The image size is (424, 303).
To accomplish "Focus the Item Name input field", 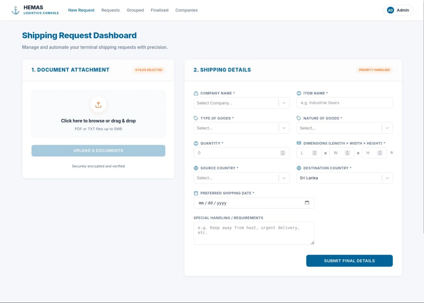I will click(344, 103).
